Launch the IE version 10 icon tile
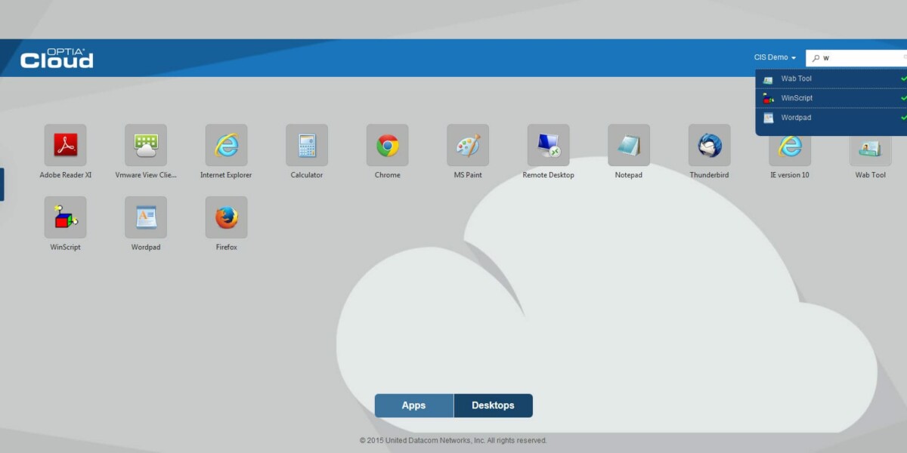Viewport: 907px width, 453px height. click(x=790, y=151)
